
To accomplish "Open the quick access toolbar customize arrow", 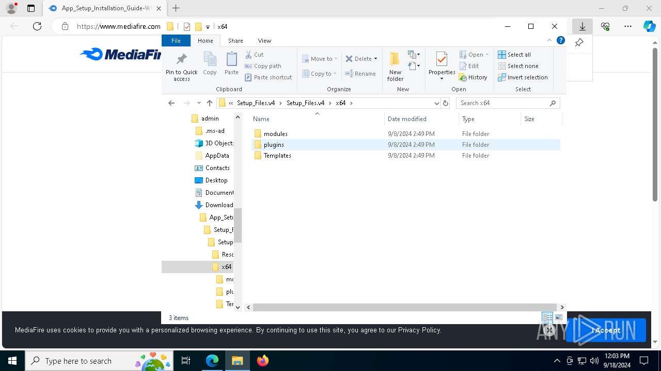I will [x=208, y=27].
